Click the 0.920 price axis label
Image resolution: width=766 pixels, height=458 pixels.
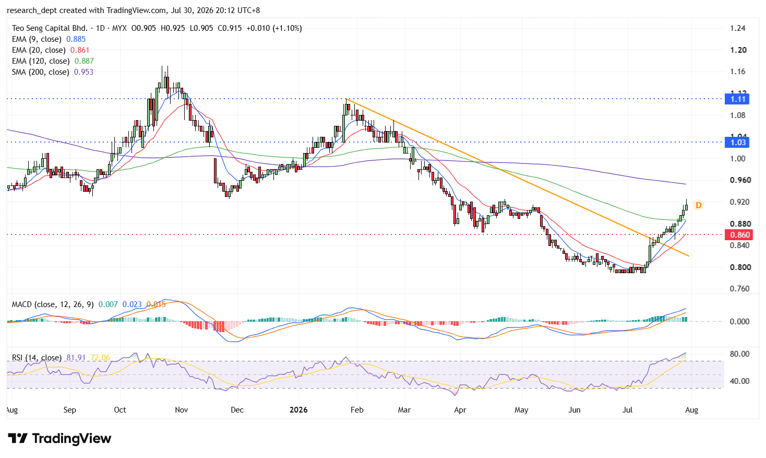[x=740, y=202]
